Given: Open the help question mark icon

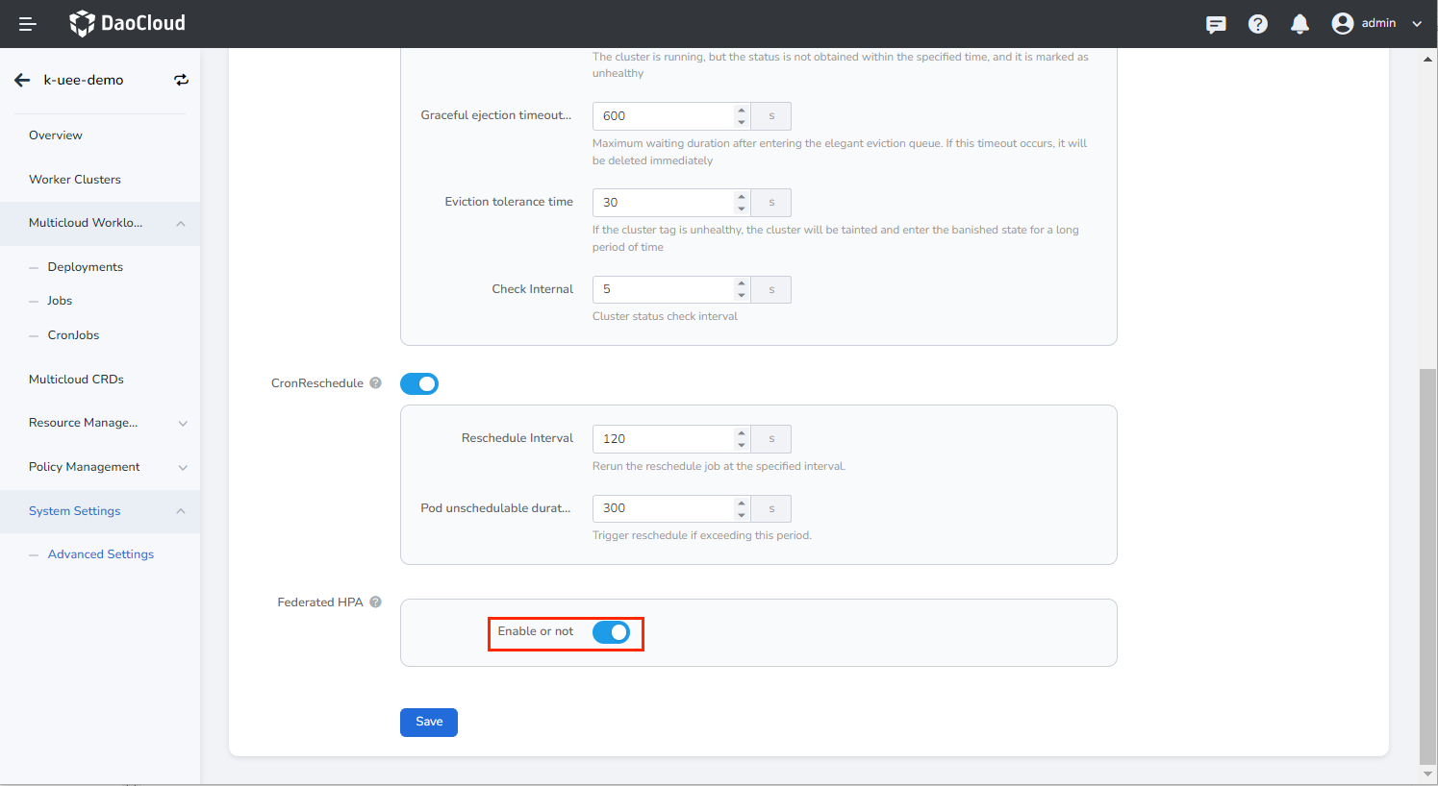Looking at the screenshot, I should coord(1257,23).
